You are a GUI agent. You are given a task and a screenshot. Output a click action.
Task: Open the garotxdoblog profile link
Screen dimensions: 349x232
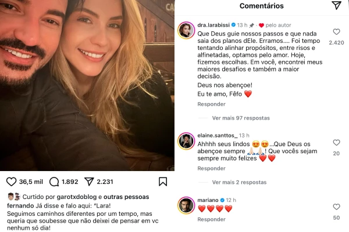click(77, 197)
